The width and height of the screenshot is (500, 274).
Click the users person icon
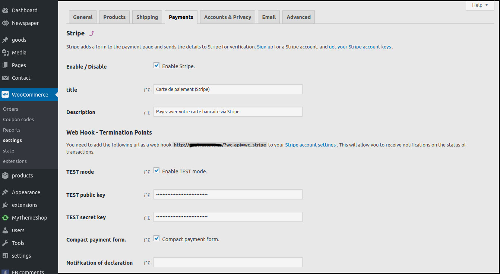point(5,230)
